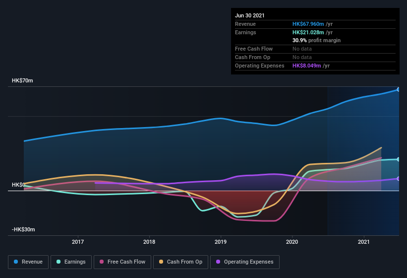Click the 2021 axis label

pos(364,242)
